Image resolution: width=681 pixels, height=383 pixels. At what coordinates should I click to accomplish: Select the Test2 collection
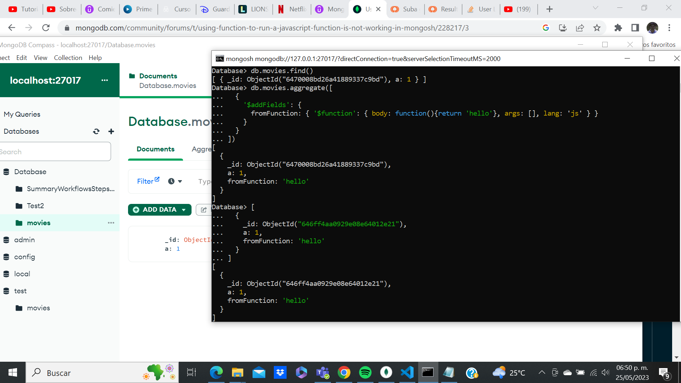coord(35,206)
